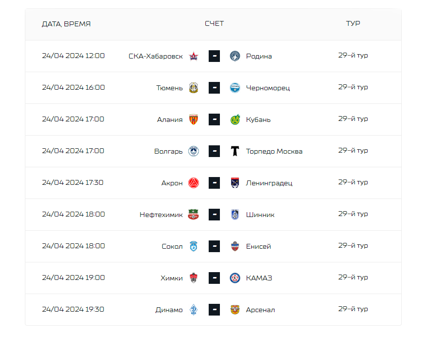Open the Волгарь team name link
This screenshot has height=337, width=432.
(168, 151)
